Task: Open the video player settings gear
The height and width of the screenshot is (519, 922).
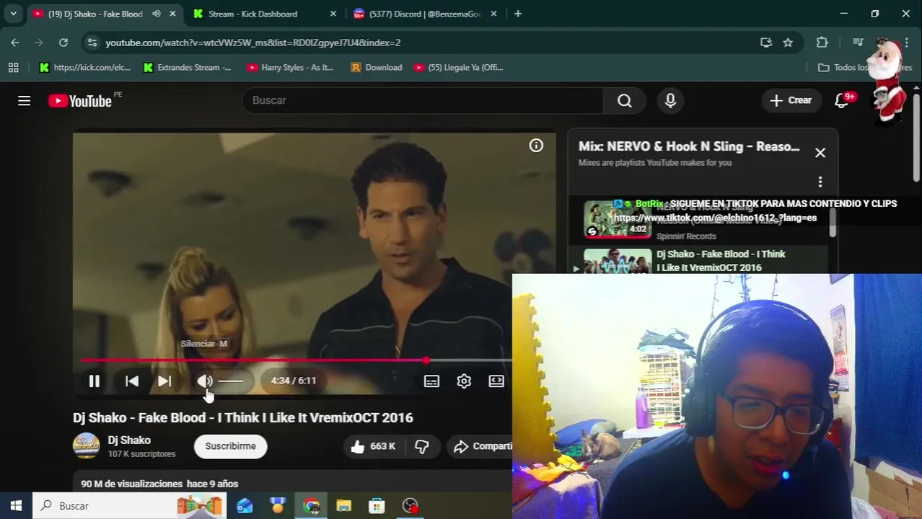Action: point(464,381)
